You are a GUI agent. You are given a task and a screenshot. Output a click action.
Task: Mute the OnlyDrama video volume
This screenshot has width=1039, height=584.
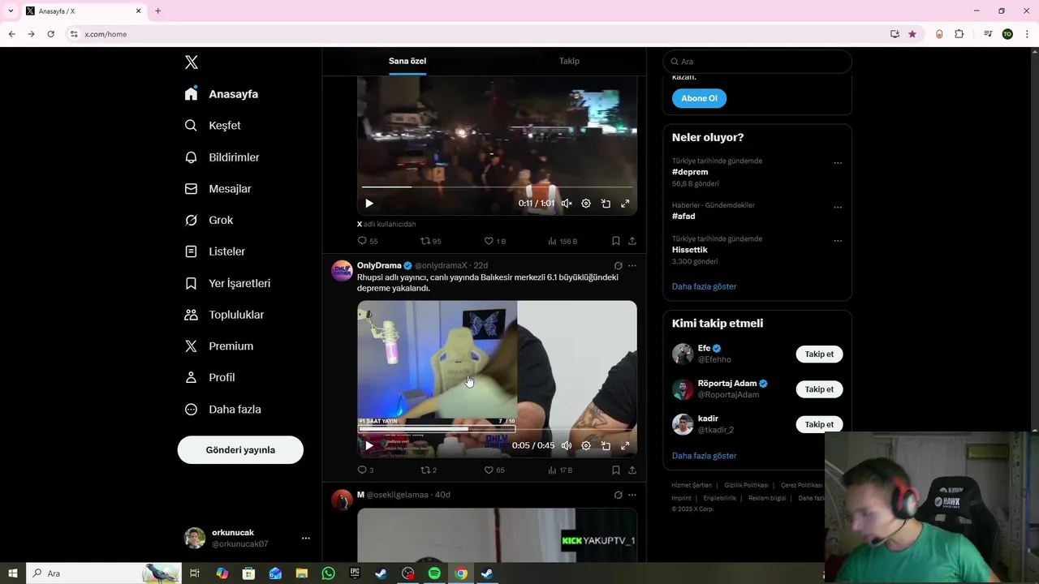[x=567, y=445]
